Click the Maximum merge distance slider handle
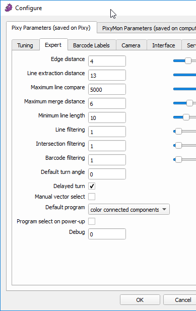 pos(189,103)
